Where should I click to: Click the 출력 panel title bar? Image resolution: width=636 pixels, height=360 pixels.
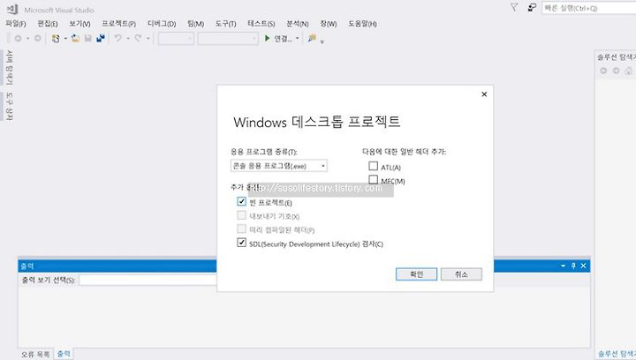click(x=117, y=266)
